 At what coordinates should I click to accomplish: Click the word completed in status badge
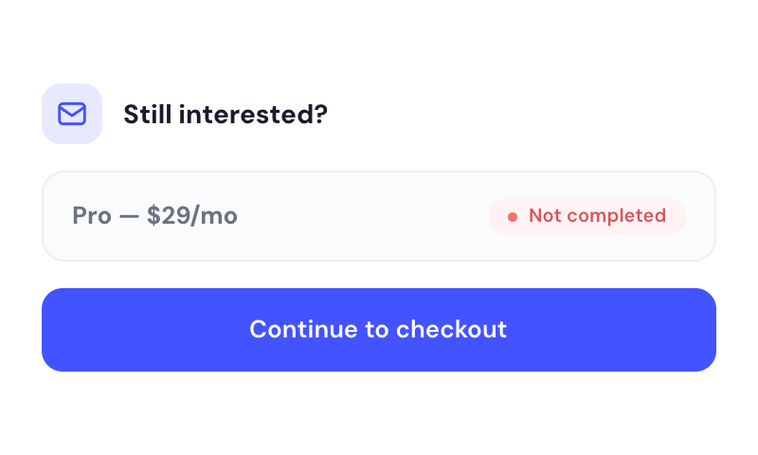[617, 216]
